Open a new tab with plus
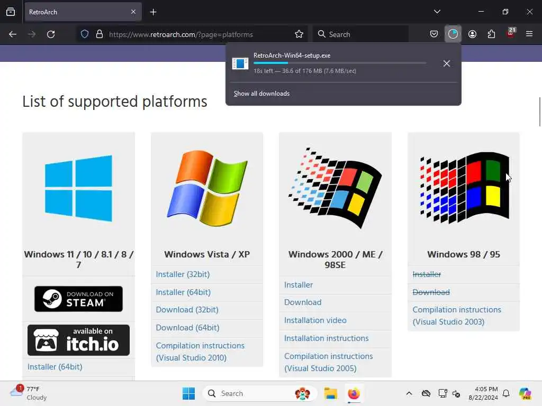The width and height of the screenshot is (542, 406). tap(153, 12)
